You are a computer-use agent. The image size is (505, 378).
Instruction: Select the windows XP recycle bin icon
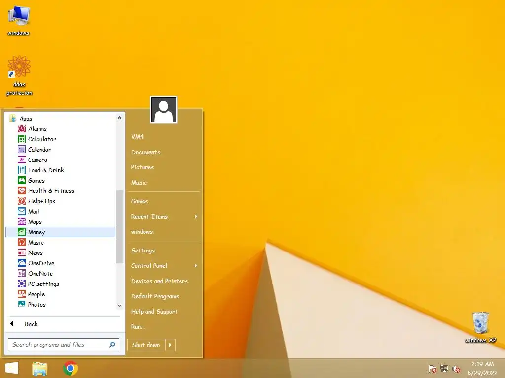[x=480, y=327]
